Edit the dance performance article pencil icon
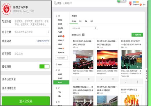Screen dimensions: 151x106 click(102, 79)
